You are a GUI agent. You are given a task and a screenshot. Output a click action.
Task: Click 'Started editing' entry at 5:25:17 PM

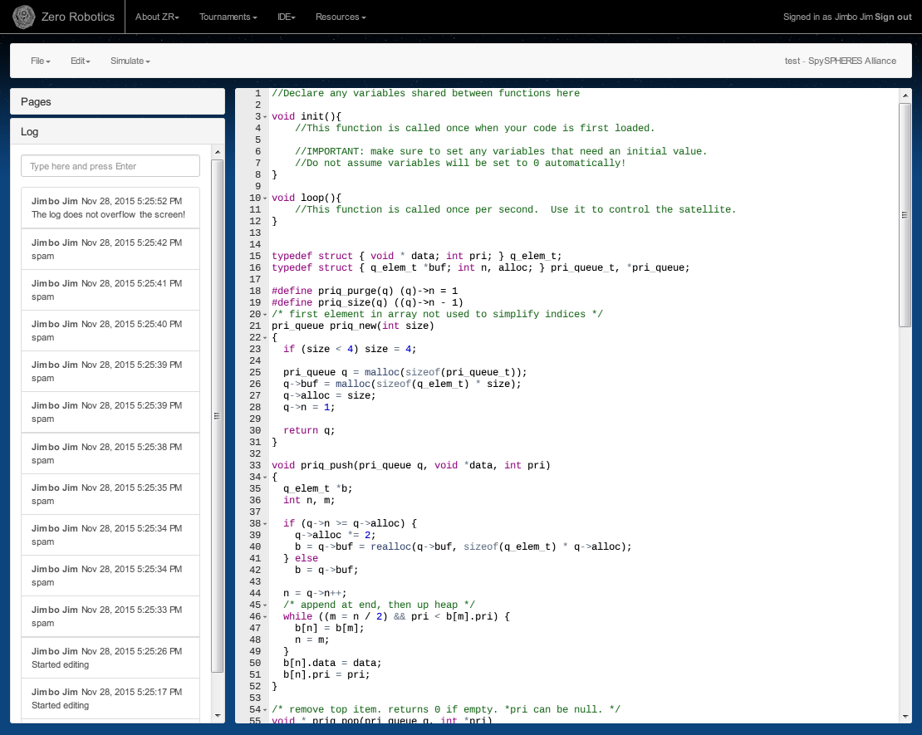coord(110,698)
